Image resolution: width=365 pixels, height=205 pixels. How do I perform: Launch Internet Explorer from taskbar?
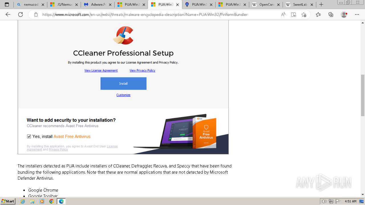tap(23, 201)
